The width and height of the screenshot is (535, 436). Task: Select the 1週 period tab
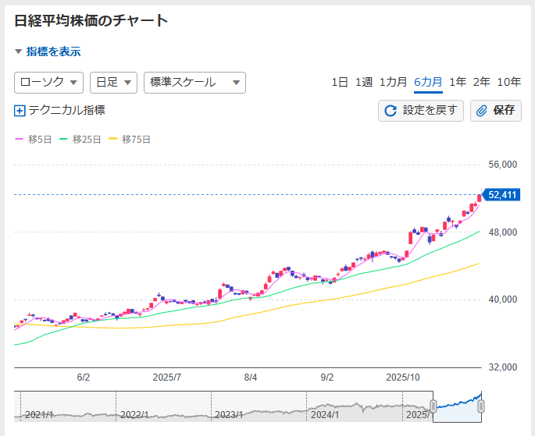pyautogui.click(x=364, y=83)
